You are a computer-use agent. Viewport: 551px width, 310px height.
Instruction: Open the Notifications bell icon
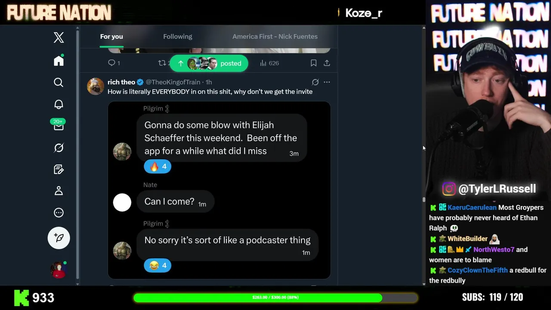pos(59,104)
